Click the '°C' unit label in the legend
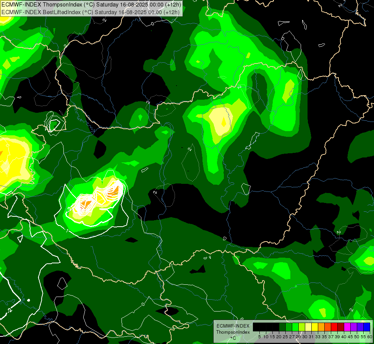The width and height of the screenshot is (374, 344). [x=233, y=338]
